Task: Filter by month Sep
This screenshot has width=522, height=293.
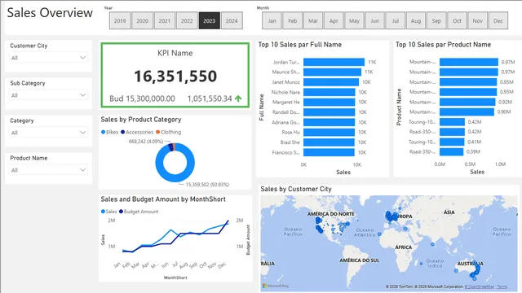Action: (x=436, y=20)
